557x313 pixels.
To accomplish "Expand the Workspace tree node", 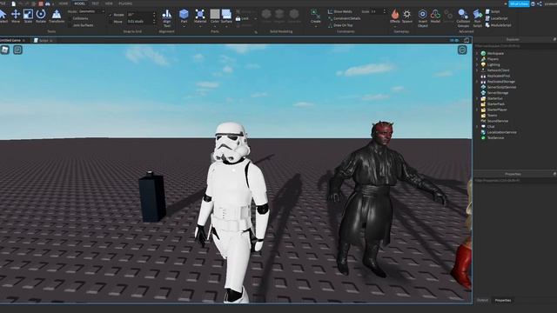I will [477, 53].
